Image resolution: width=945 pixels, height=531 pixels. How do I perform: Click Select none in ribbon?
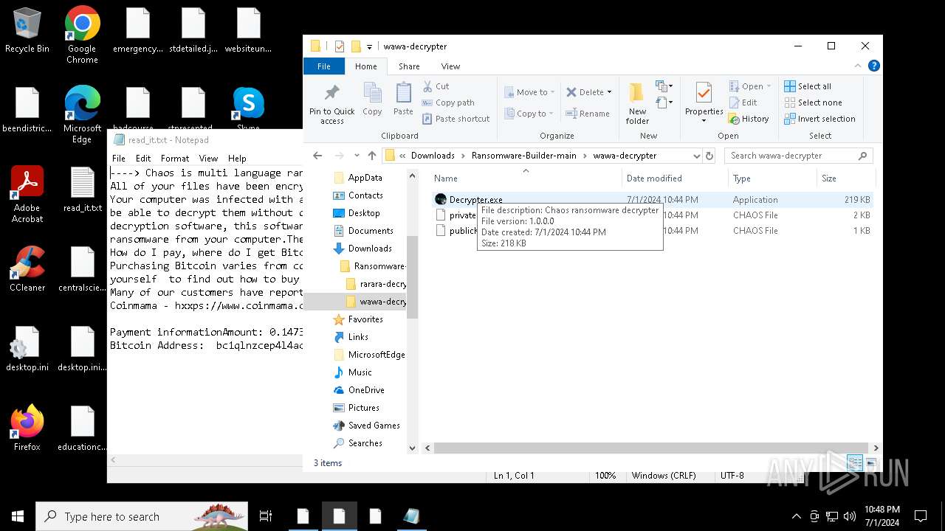click(813, 103)
